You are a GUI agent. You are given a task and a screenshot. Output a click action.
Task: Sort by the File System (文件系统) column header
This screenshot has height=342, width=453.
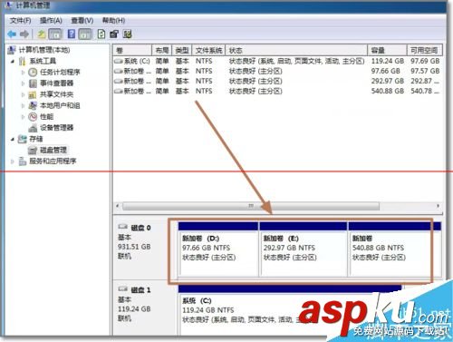click(x=208, y=50)
